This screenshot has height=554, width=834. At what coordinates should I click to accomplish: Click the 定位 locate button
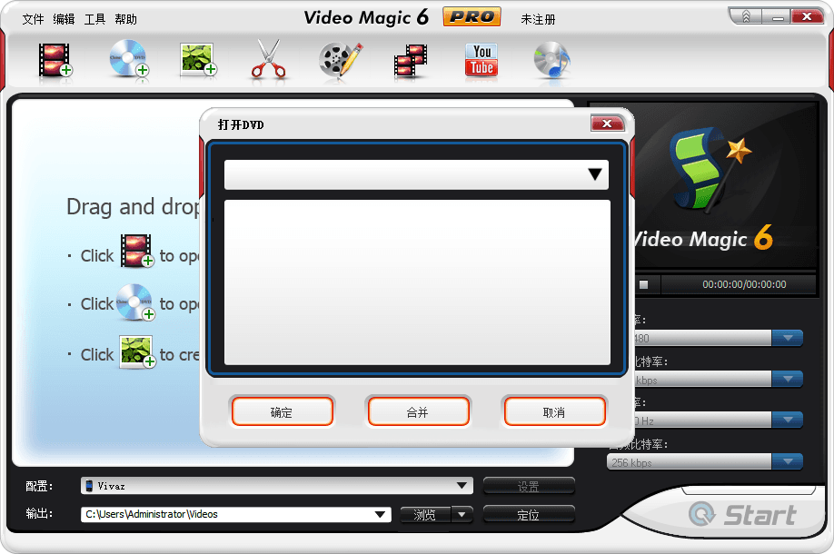pyautogui.click(x=529, y=514)
